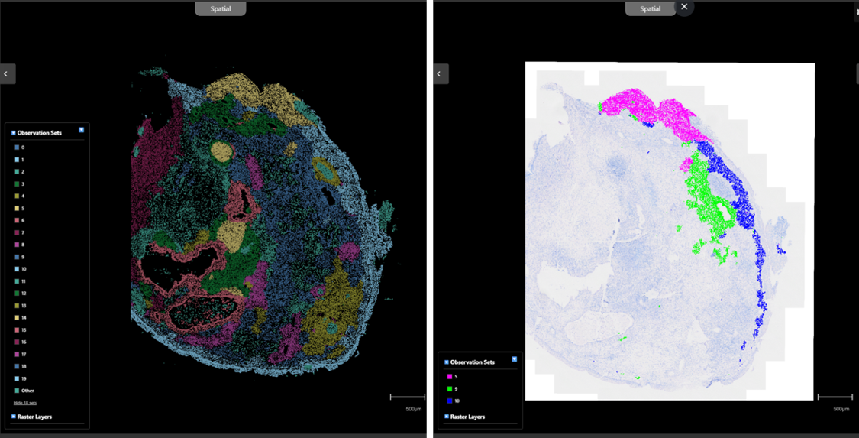Click the left 'Observation Sets' heading text
859x438 pixels.
(40, 133)
